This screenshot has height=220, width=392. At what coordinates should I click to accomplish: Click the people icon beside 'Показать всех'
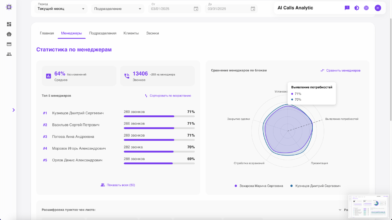tap(103, 185)
